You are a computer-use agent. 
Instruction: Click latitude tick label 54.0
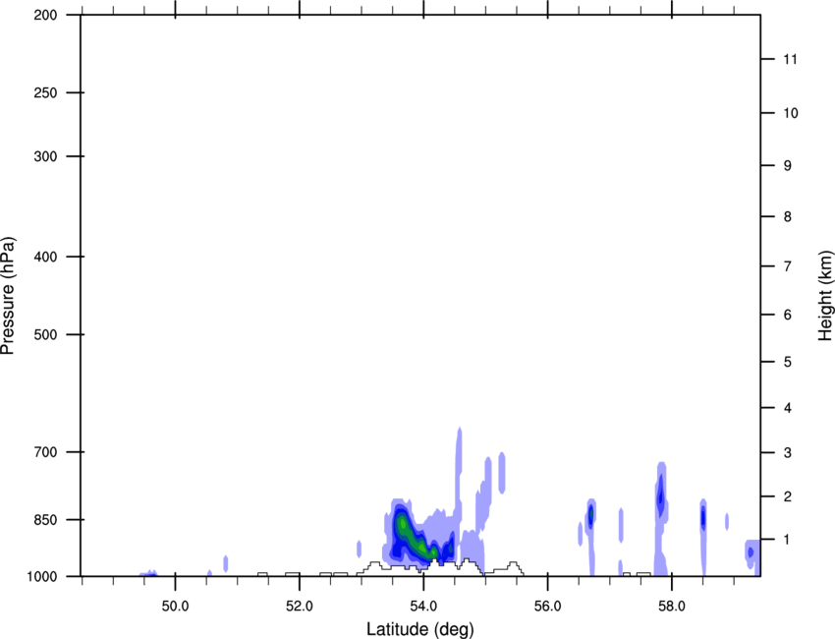pos(424,607)
